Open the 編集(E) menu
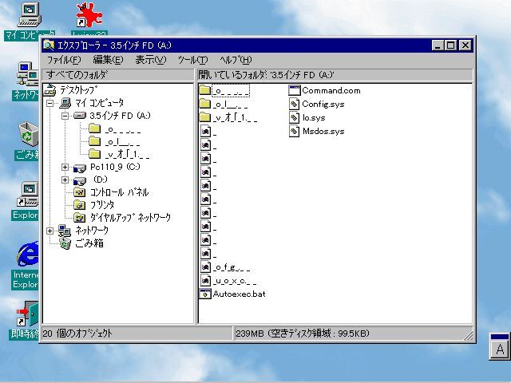 pos(108,60)
